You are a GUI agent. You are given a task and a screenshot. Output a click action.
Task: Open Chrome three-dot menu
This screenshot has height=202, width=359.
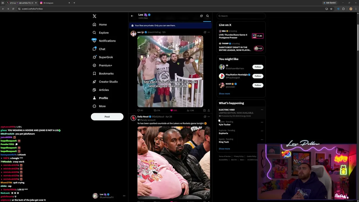(356, 9)
